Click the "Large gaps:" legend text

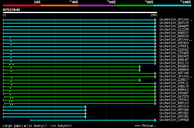pyautogui.click(x=13, y=126)
